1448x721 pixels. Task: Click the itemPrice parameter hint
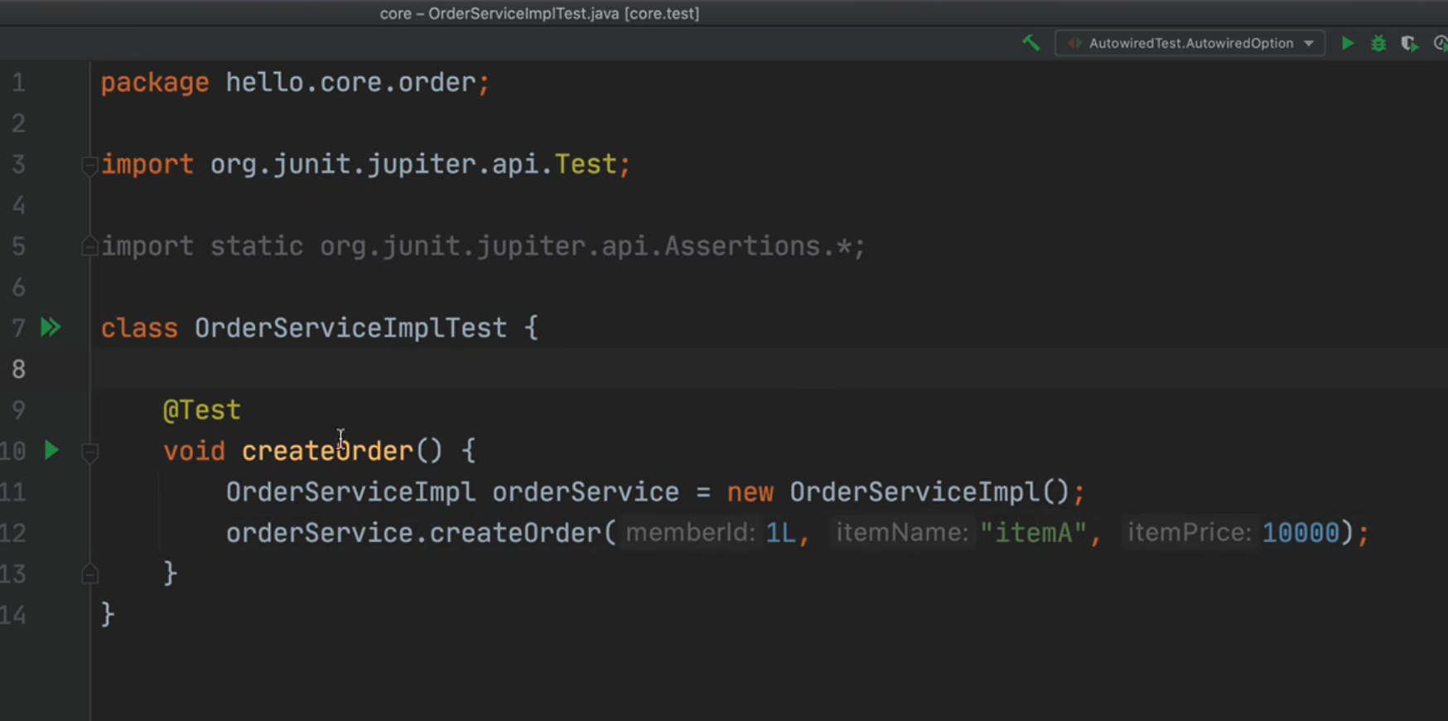pos(1190,532)
